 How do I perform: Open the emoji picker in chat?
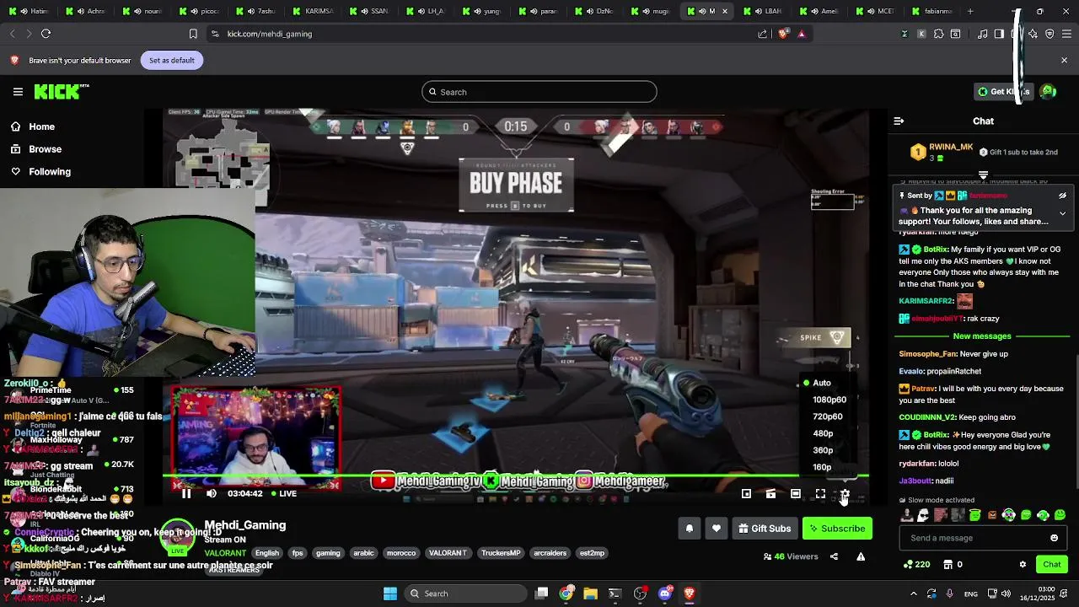click(1054, 538)
